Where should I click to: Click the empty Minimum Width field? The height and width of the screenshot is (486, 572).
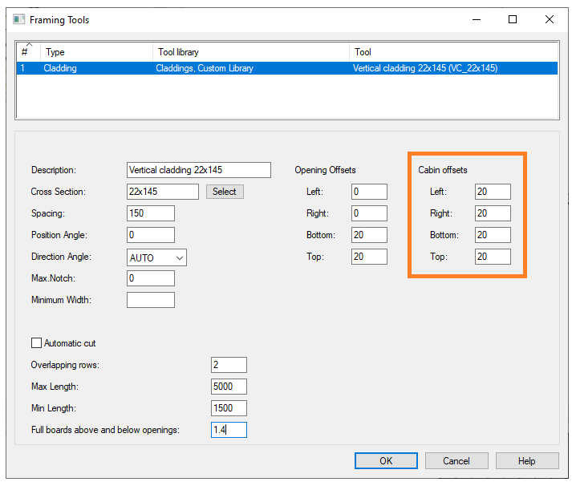[151, 300]
